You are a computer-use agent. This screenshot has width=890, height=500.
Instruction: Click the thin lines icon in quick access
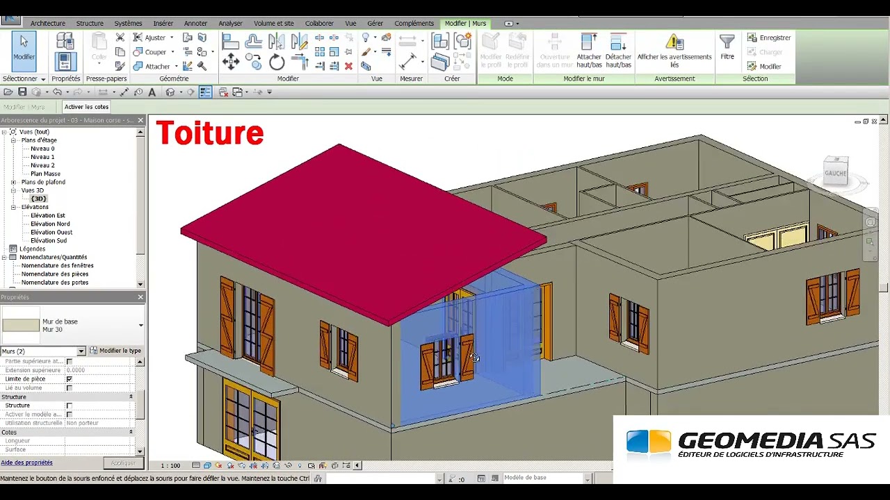pos(206,92)
